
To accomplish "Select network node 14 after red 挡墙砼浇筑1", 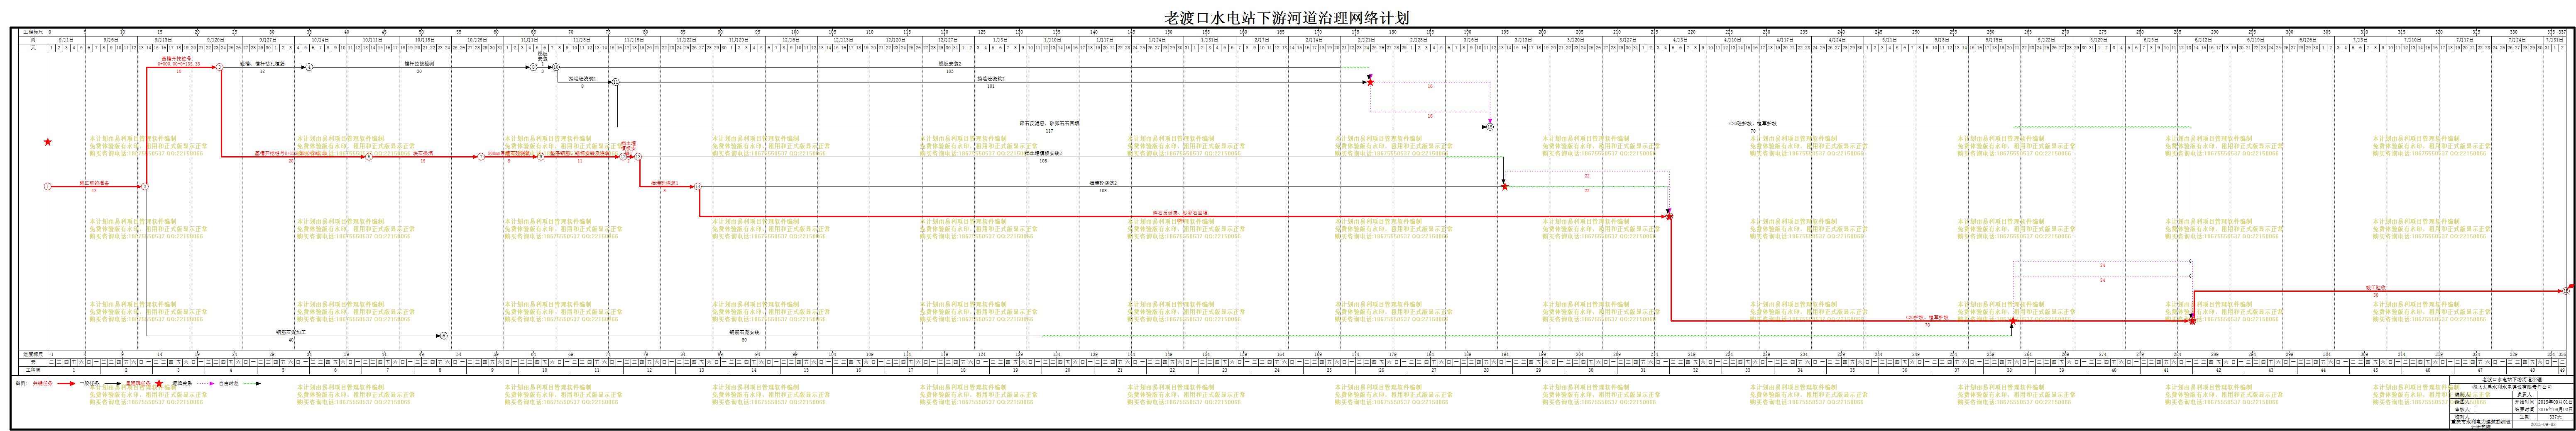I will click(x=697, y=186).
